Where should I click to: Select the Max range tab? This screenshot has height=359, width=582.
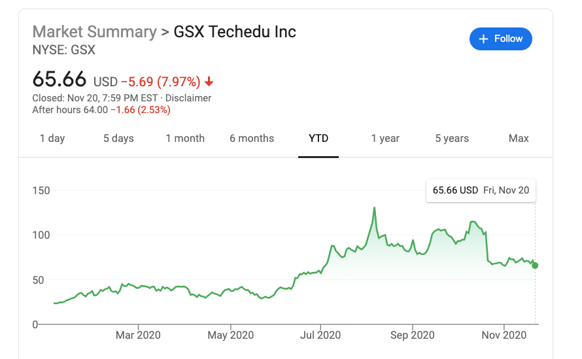coord(519,139)
